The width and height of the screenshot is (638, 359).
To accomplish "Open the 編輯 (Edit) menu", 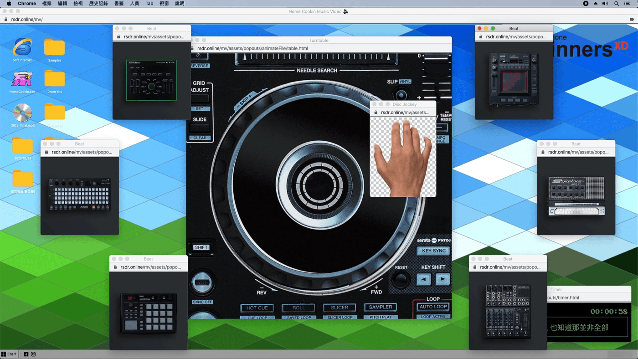I will 62,3.
